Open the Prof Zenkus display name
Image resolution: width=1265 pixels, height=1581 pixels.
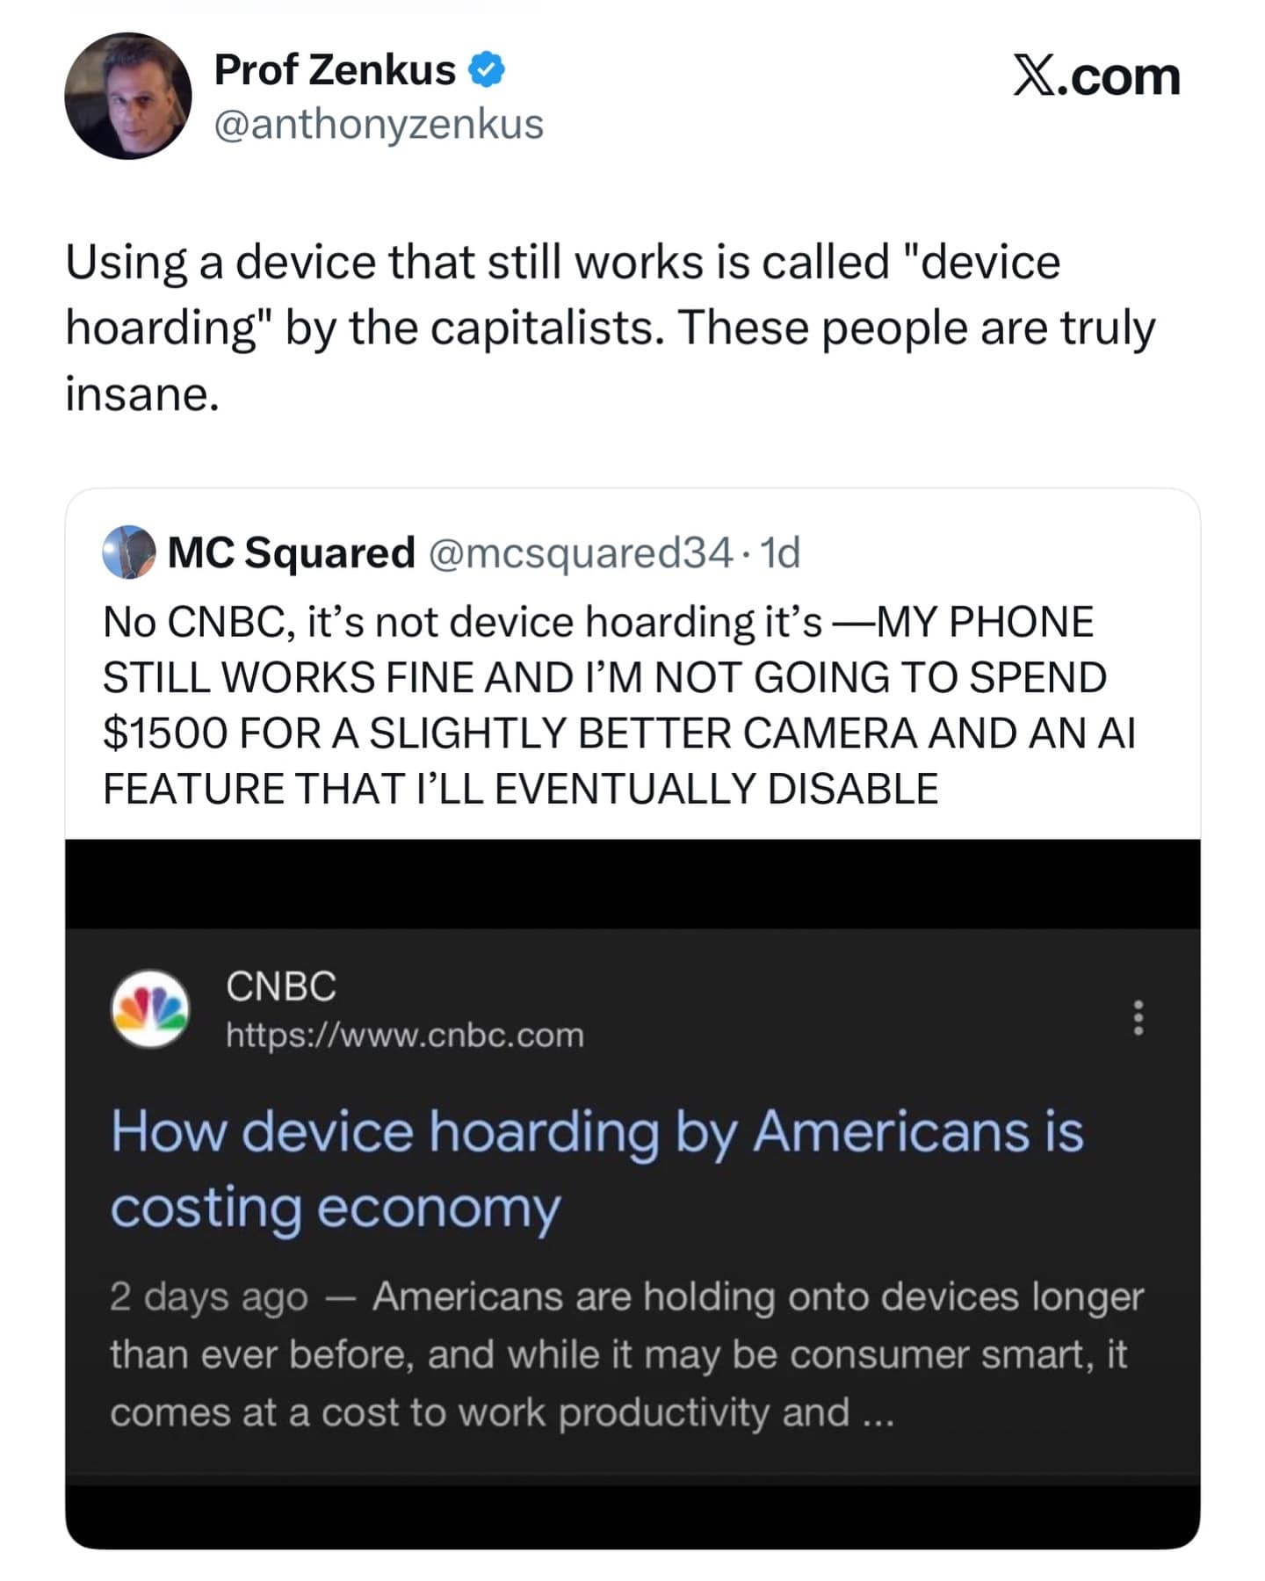coord(335,70)
